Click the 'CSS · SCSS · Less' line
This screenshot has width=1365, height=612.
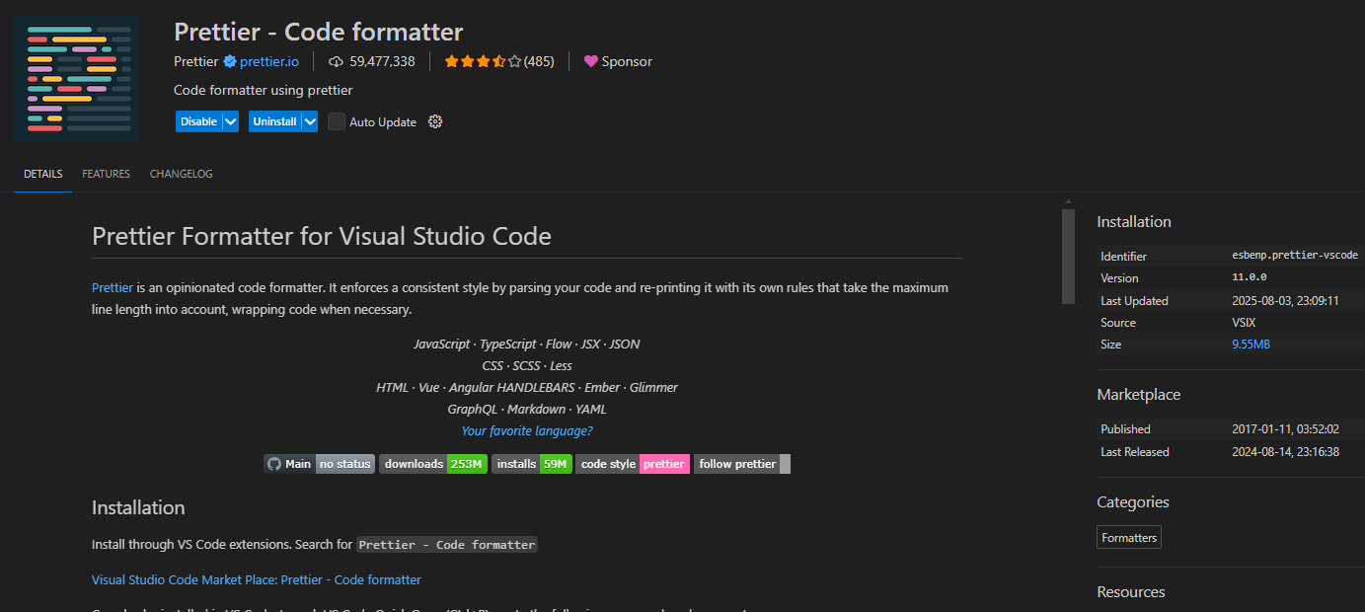[527, 366]
